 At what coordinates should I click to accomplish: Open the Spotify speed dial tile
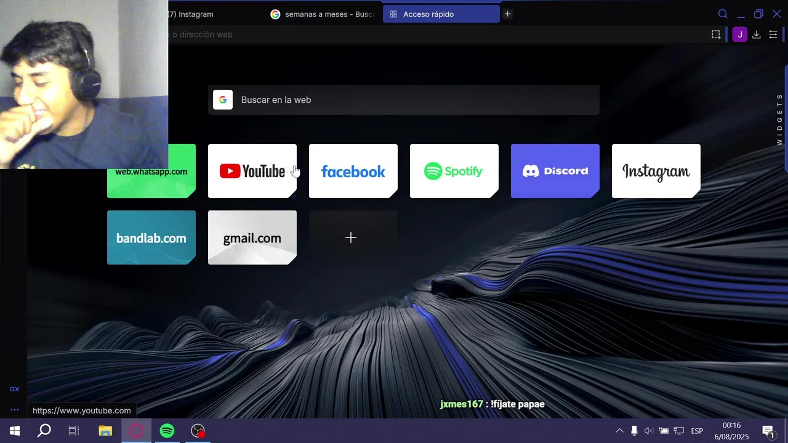[x=454, y=171]
